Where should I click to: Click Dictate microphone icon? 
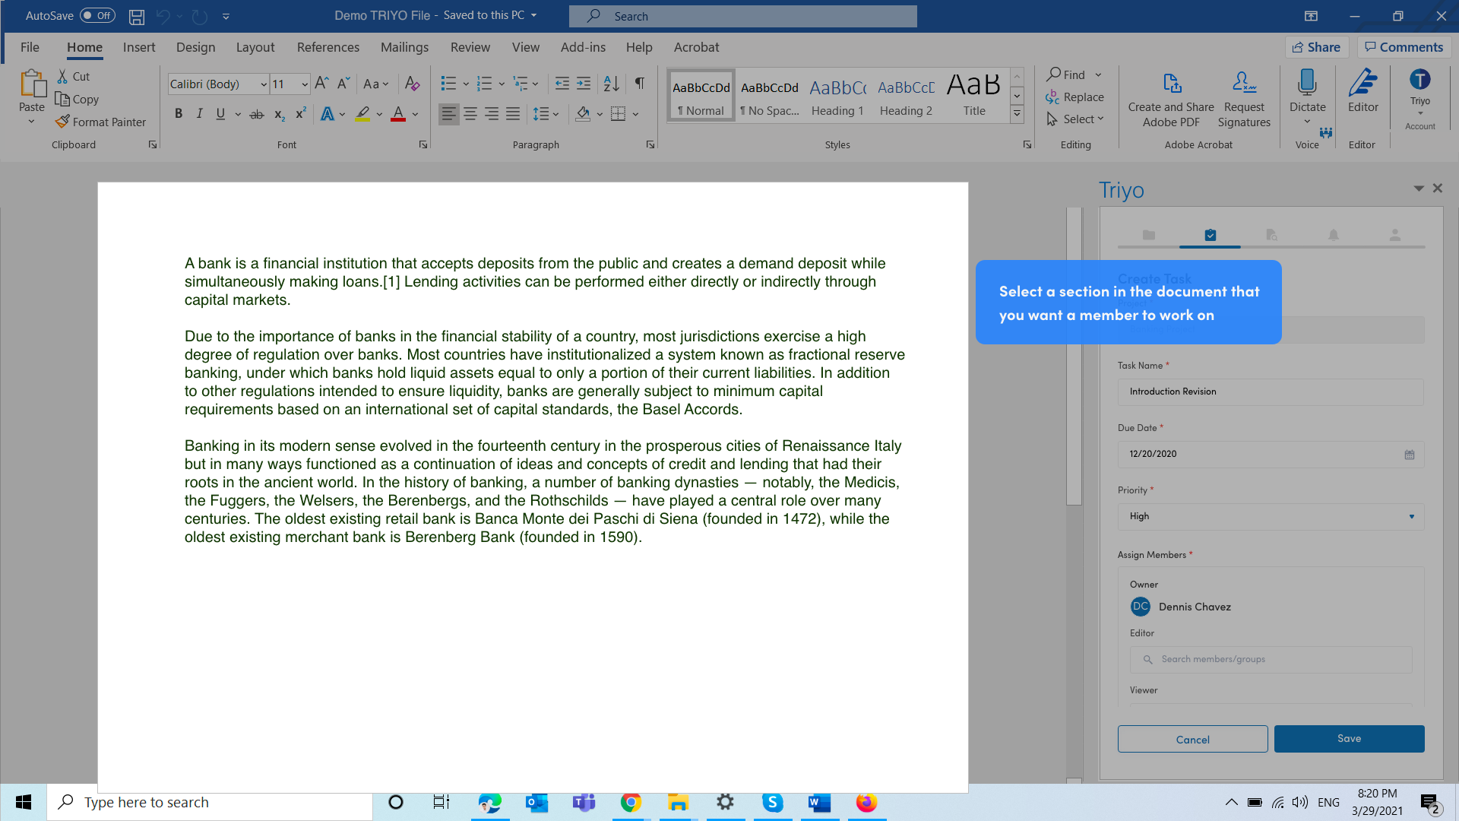pos(1307,82)
